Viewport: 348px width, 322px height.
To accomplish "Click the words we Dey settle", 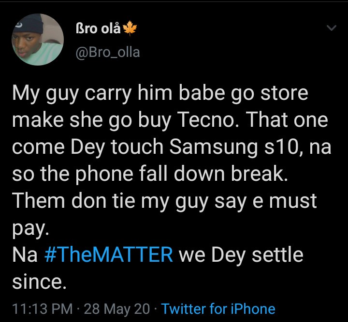I will pos(241,255).
